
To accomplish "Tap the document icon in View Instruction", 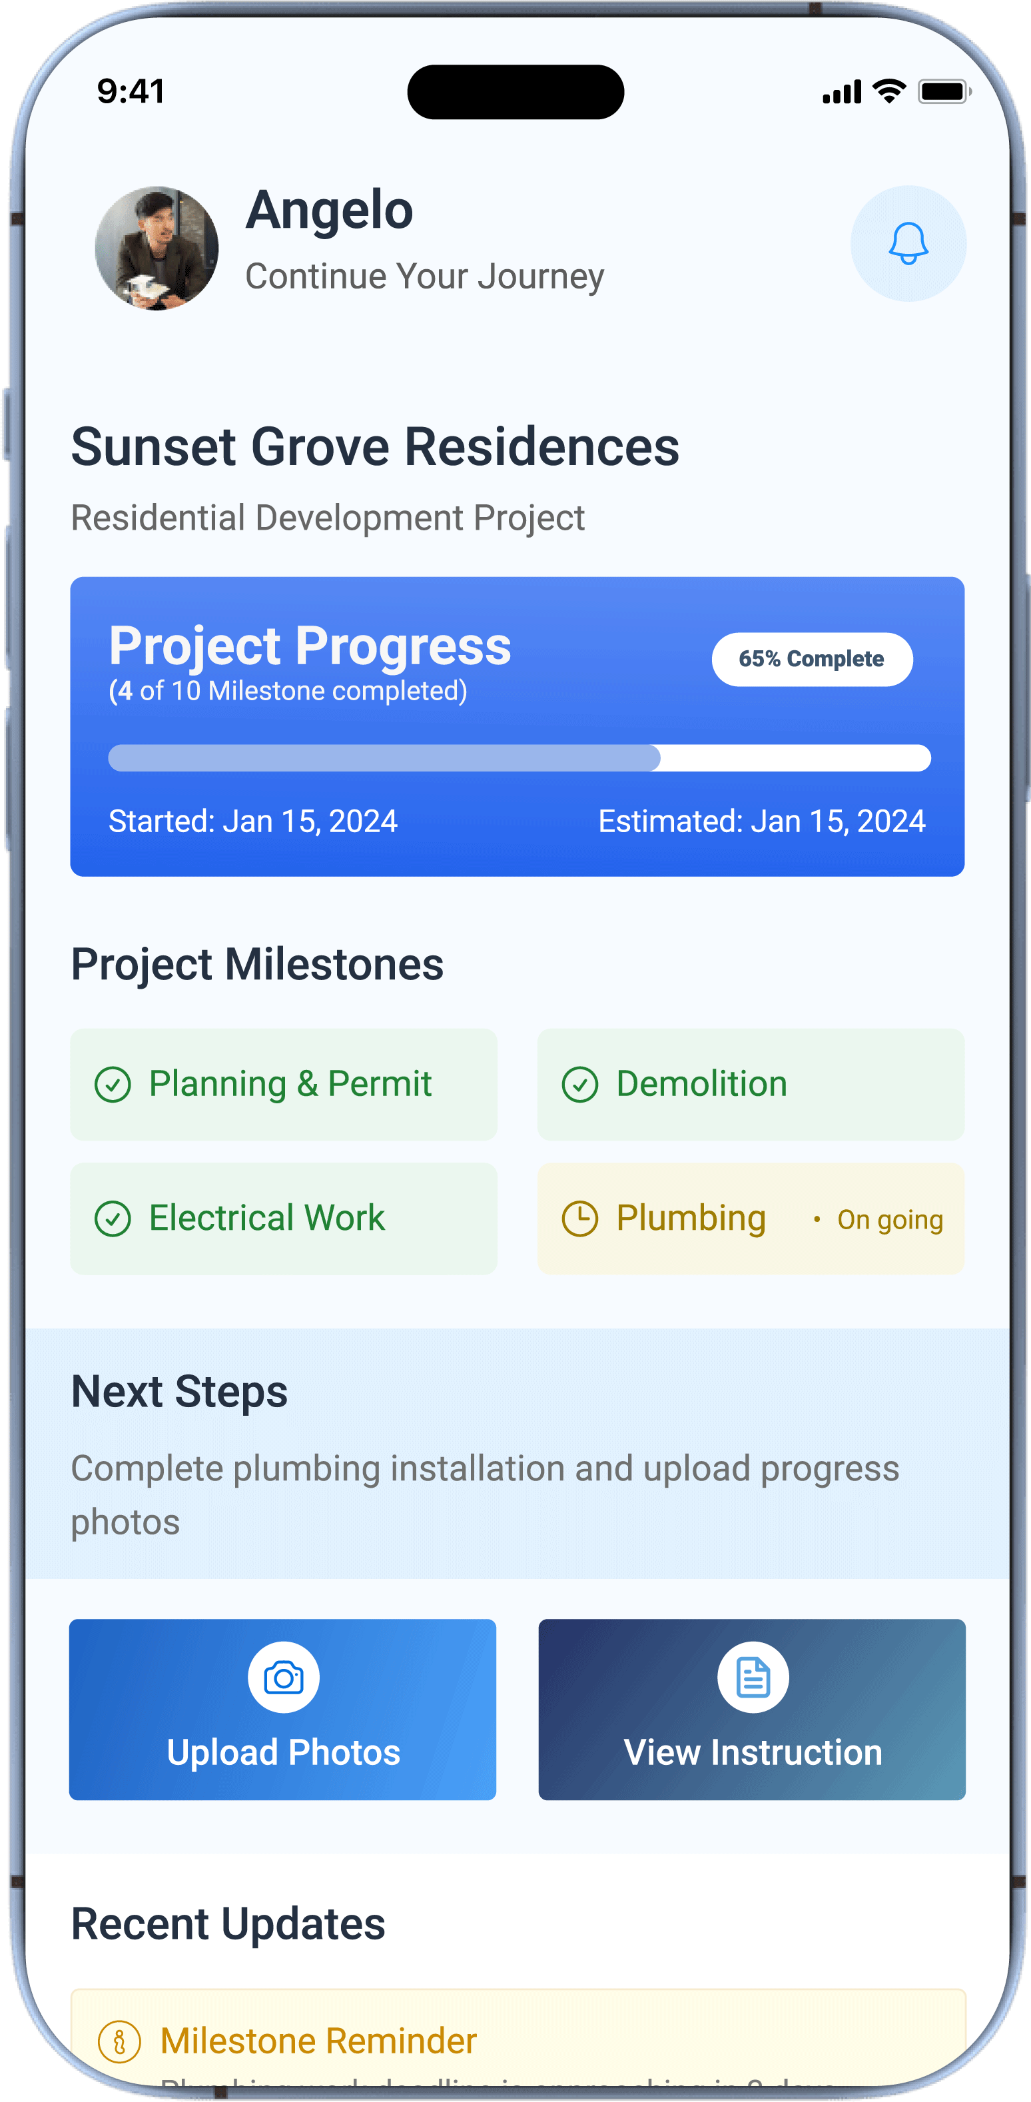I will pyautogui.click(x=752, y=1678).
